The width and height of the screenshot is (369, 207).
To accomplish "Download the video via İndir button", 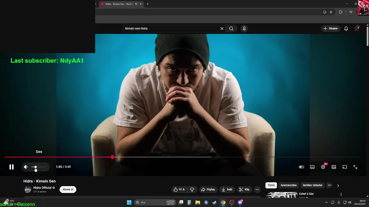I will (x=227, y=189).
